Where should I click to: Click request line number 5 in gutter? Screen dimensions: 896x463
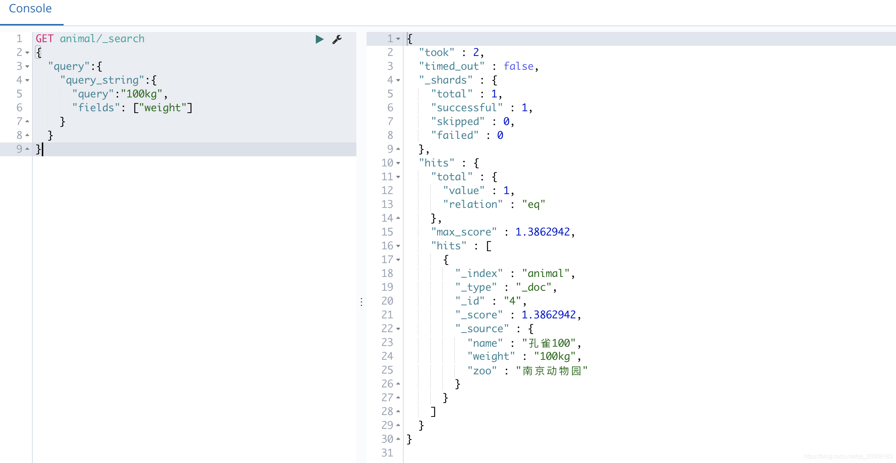pyautogui.click(x=19, y=94)
